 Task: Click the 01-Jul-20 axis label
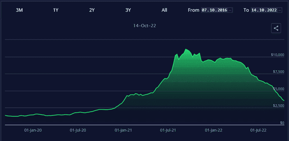click(78, 130)
